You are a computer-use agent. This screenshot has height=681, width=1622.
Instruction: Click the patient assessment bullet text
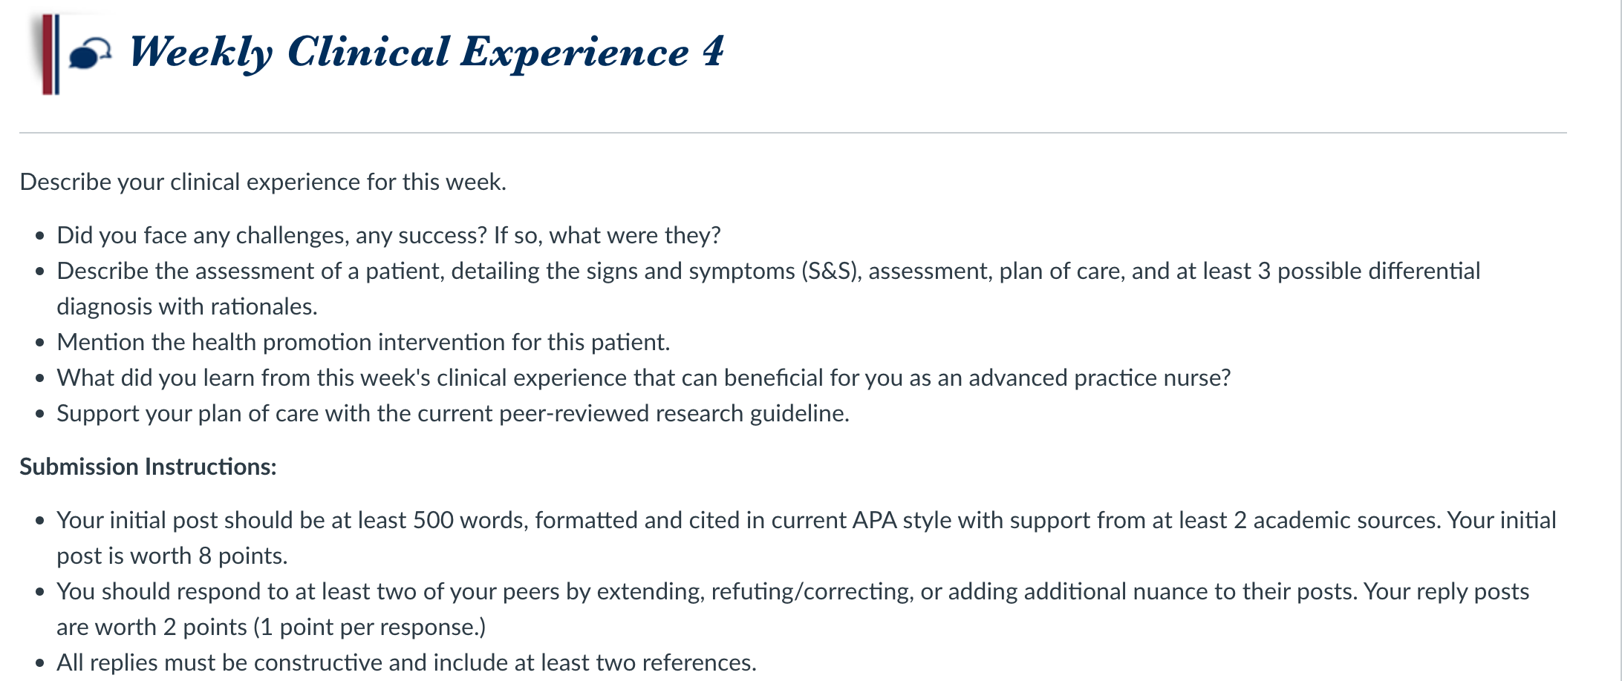[768, 271]
